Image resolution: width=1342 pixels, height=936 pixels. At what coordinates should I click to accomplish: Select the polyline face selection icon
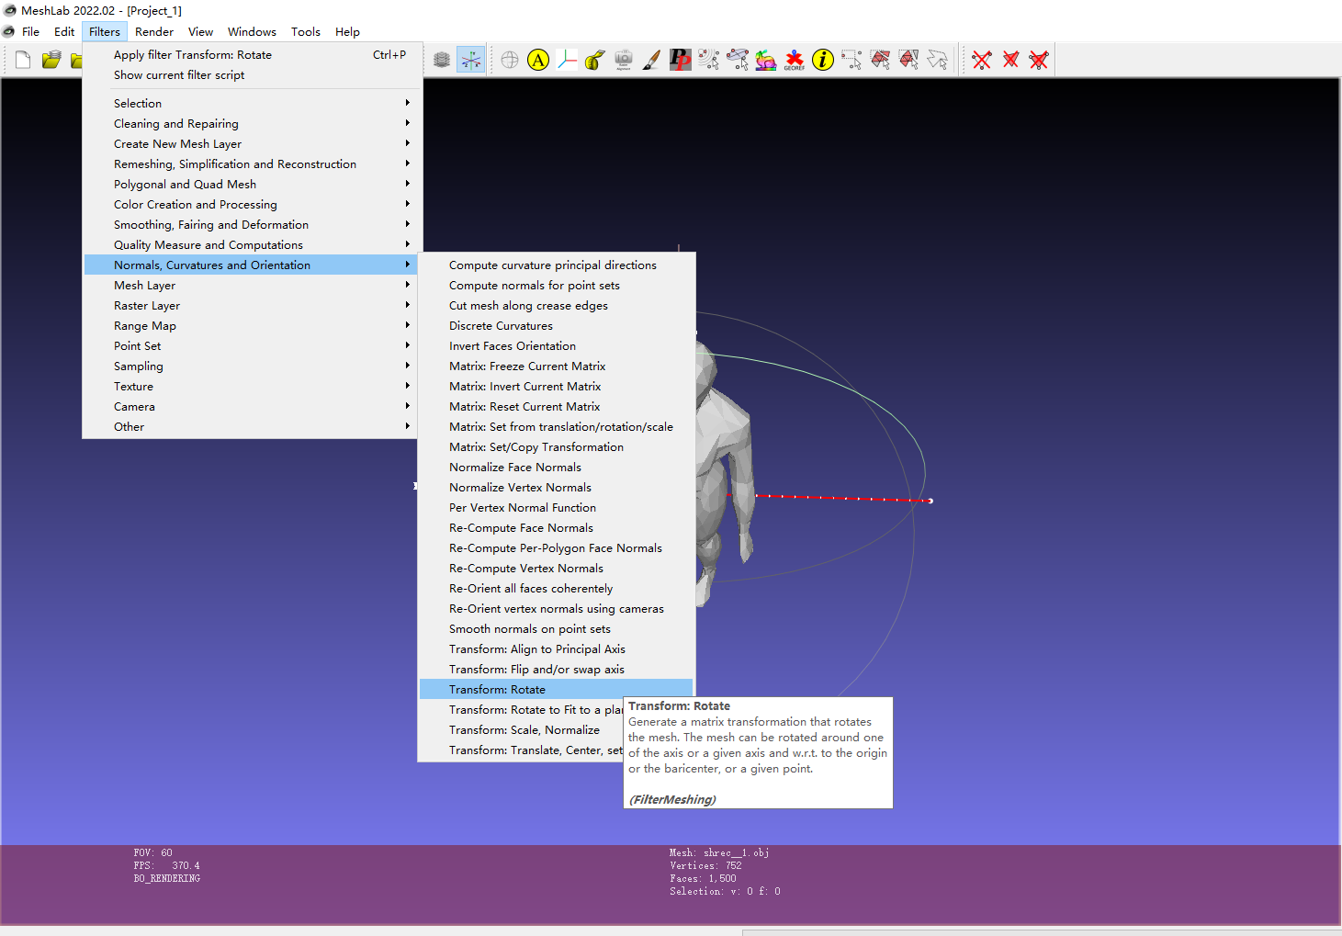click(x=937, y=60)
